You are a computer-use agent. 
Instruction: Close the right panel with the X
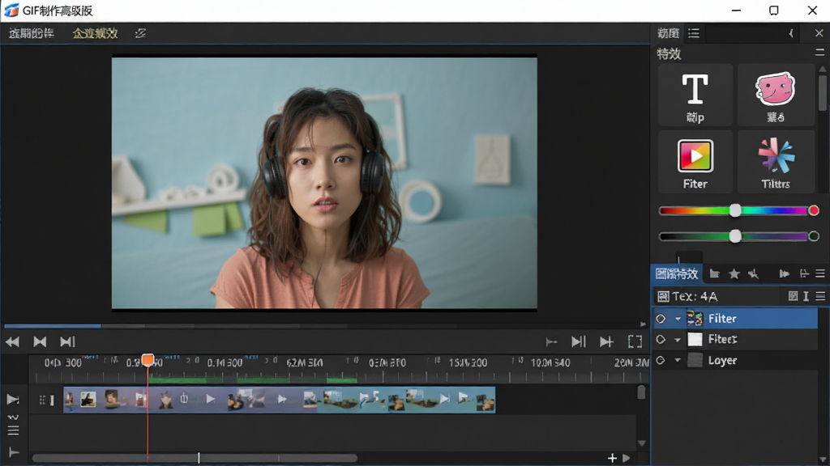tap(819, 33)
